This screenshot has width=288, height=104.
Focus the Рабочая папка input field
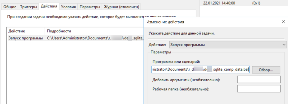coord(259,89)
